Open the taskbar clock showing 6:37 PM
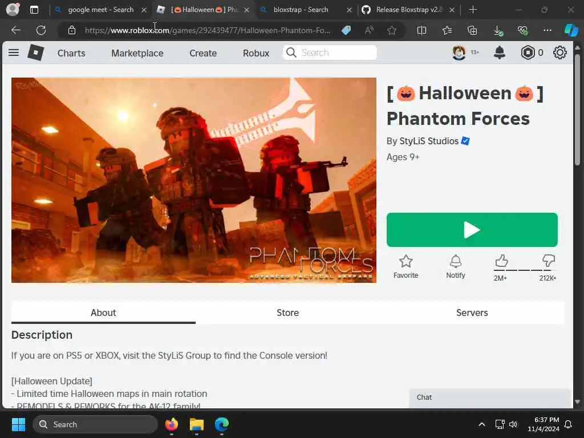Screen dimensions: 584x438 [x=544, y=424]
